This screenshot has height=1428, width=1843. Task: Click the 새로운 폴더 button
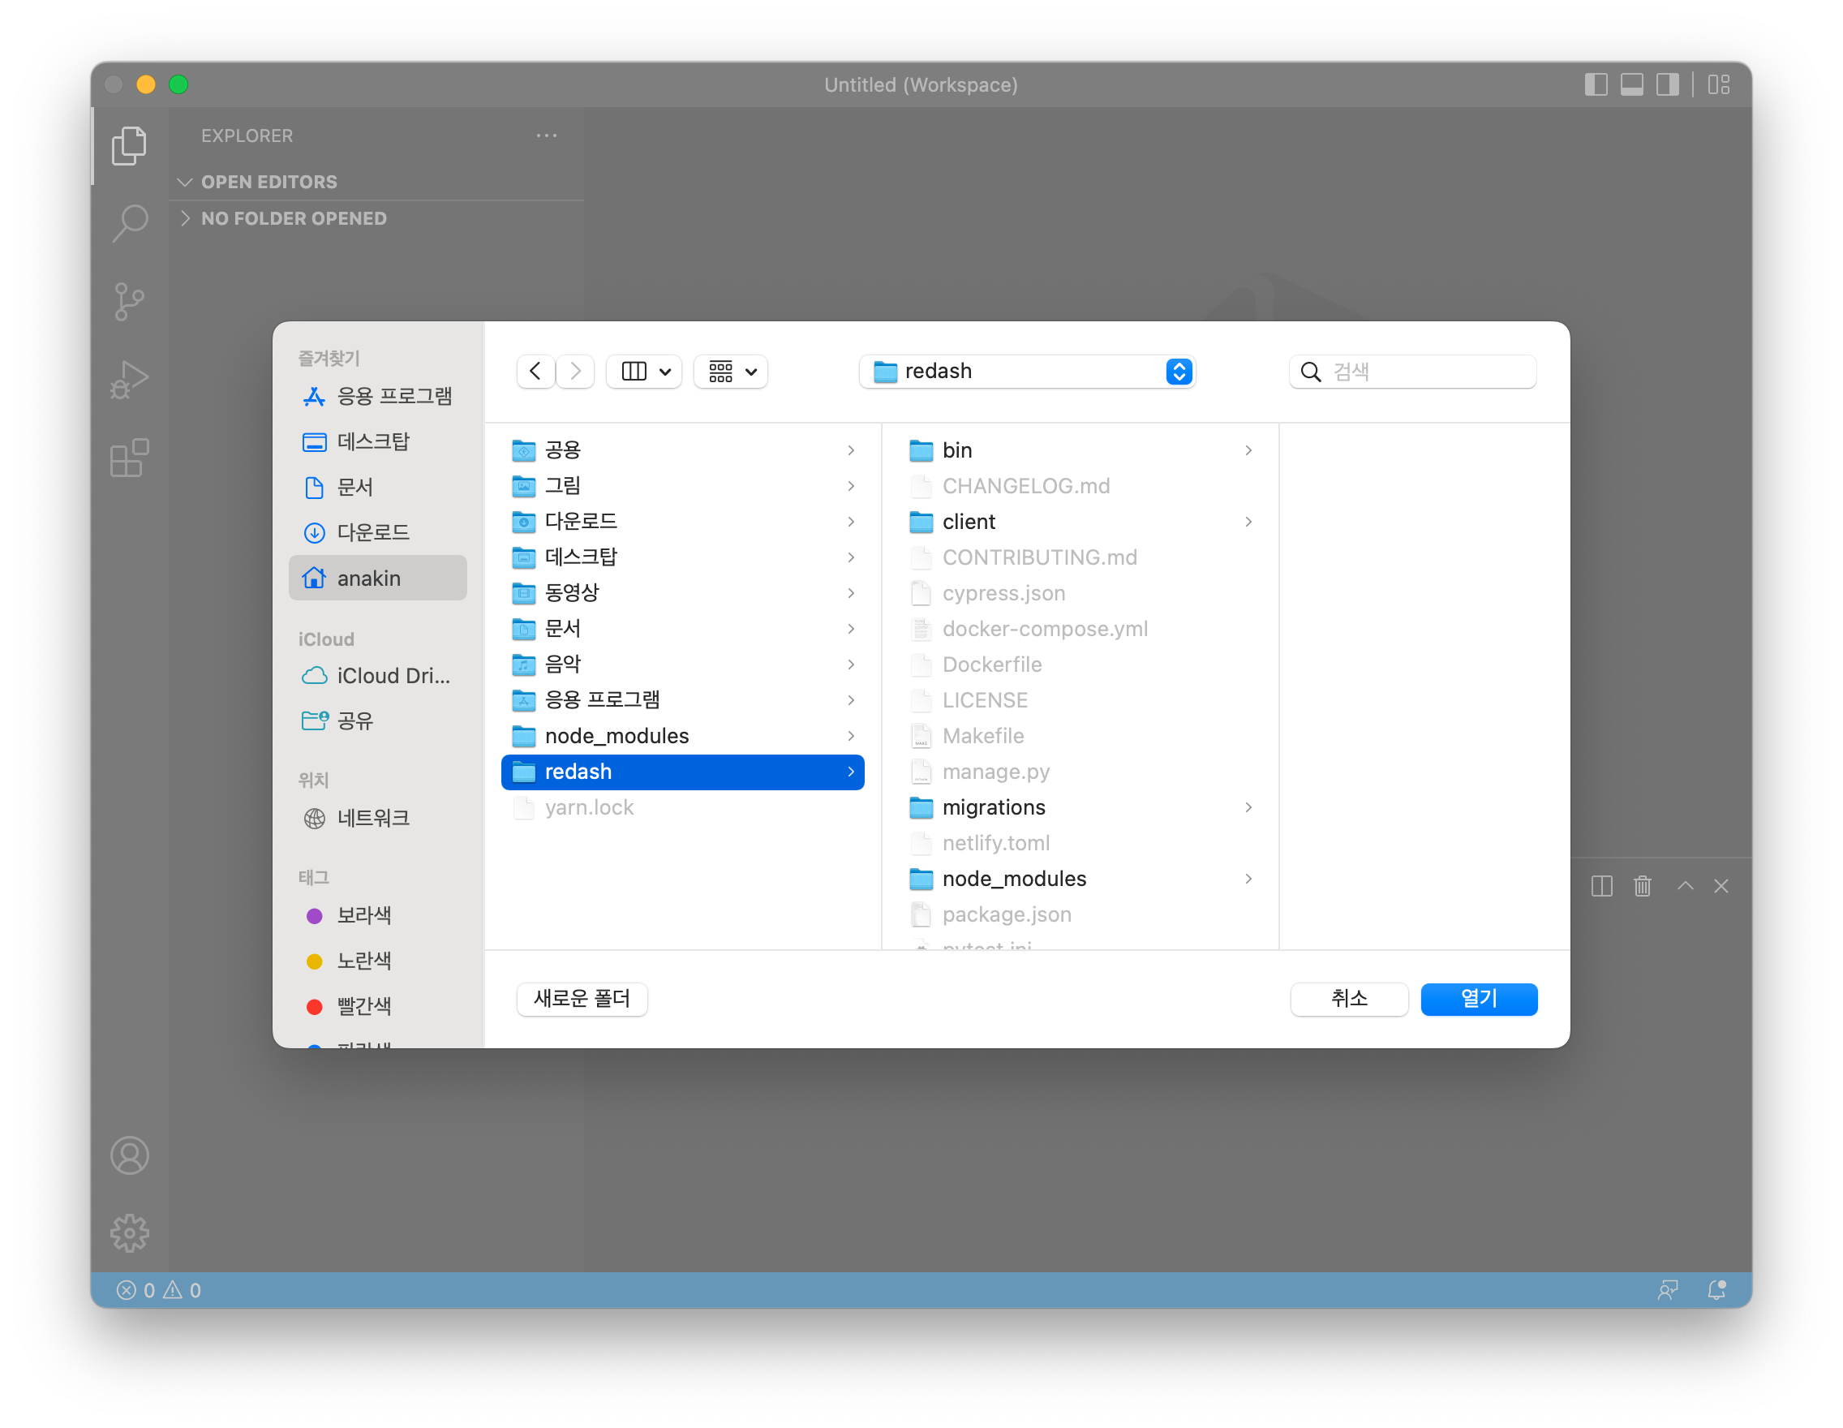click(582, 999)
